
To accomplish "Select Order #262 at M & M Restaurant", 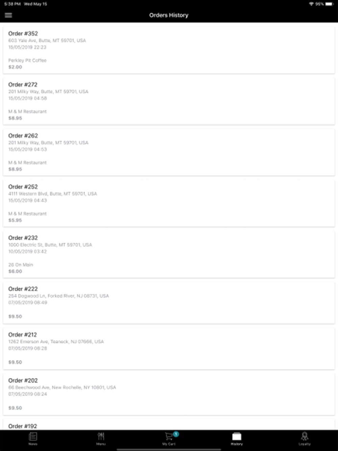I will 169,152.
